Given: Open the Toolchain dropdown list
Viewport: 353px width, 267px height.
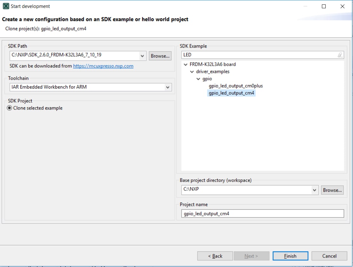Looking at the screenshot, I should point(167,87).
